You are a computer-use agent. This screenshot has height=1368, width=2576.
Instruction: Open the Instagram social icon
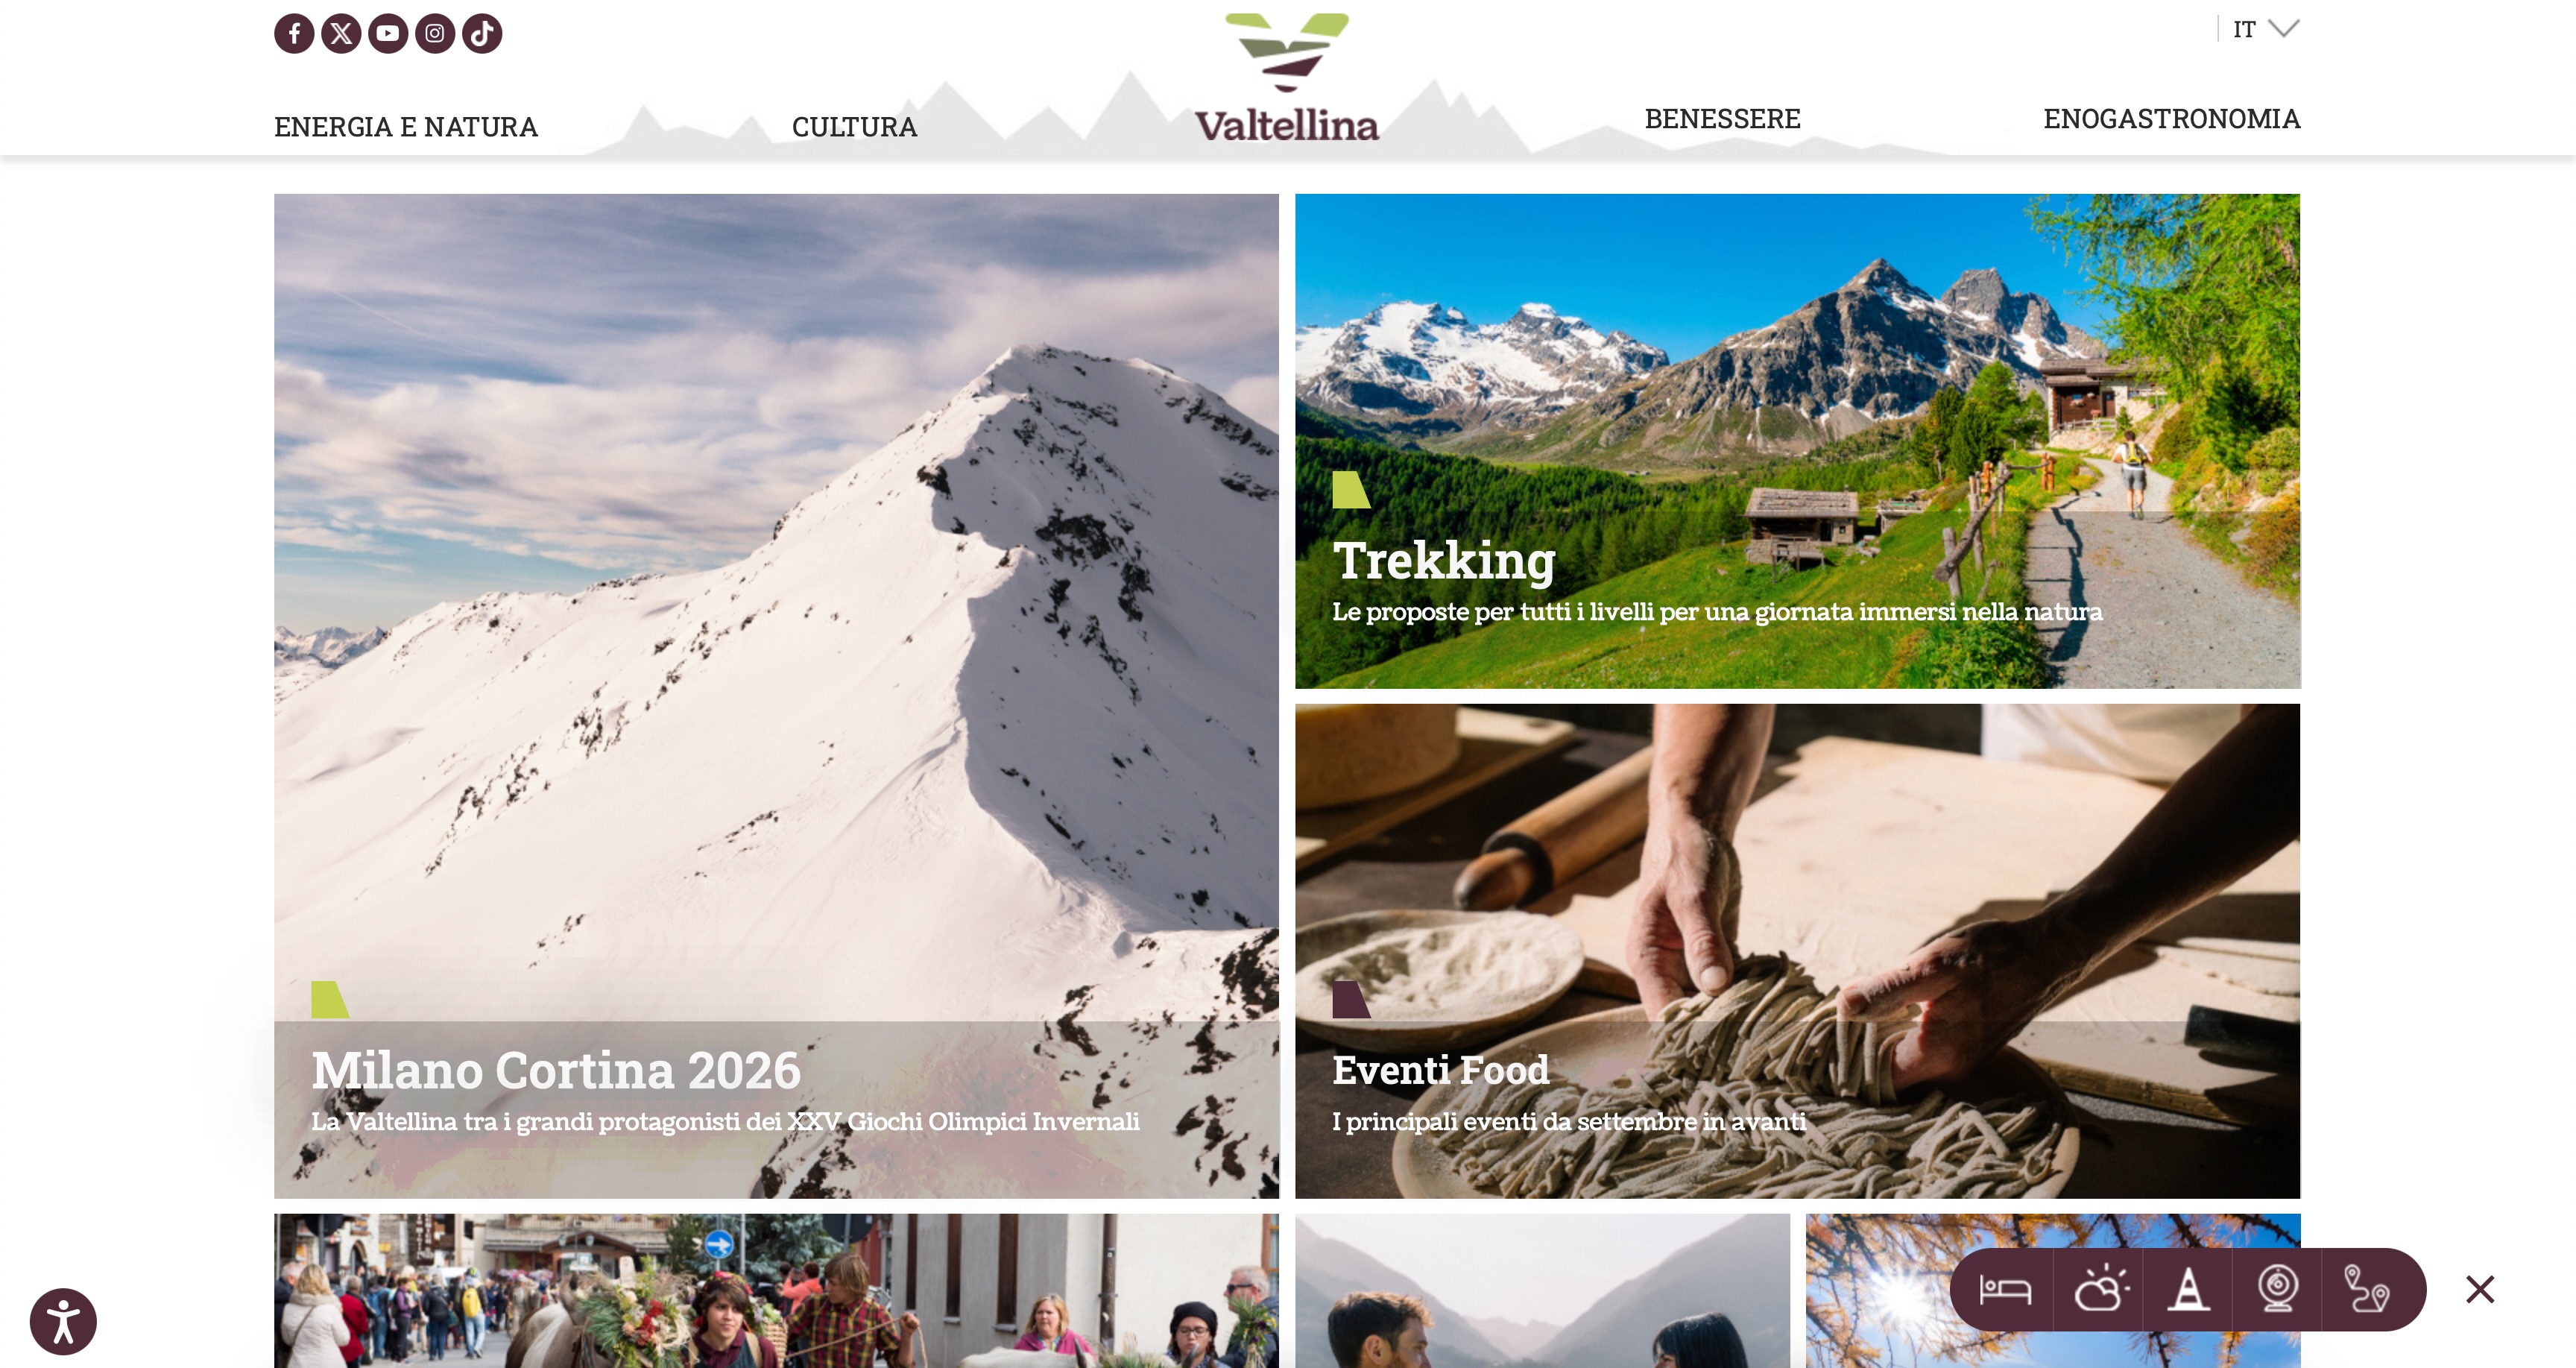435,33
